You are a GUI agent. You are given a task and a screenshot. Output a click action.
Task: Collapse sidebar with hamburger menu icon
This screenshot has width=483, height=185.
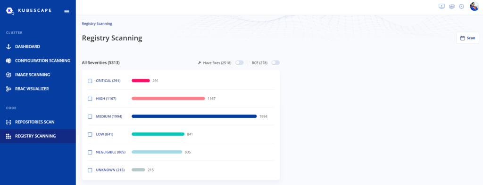67,11
